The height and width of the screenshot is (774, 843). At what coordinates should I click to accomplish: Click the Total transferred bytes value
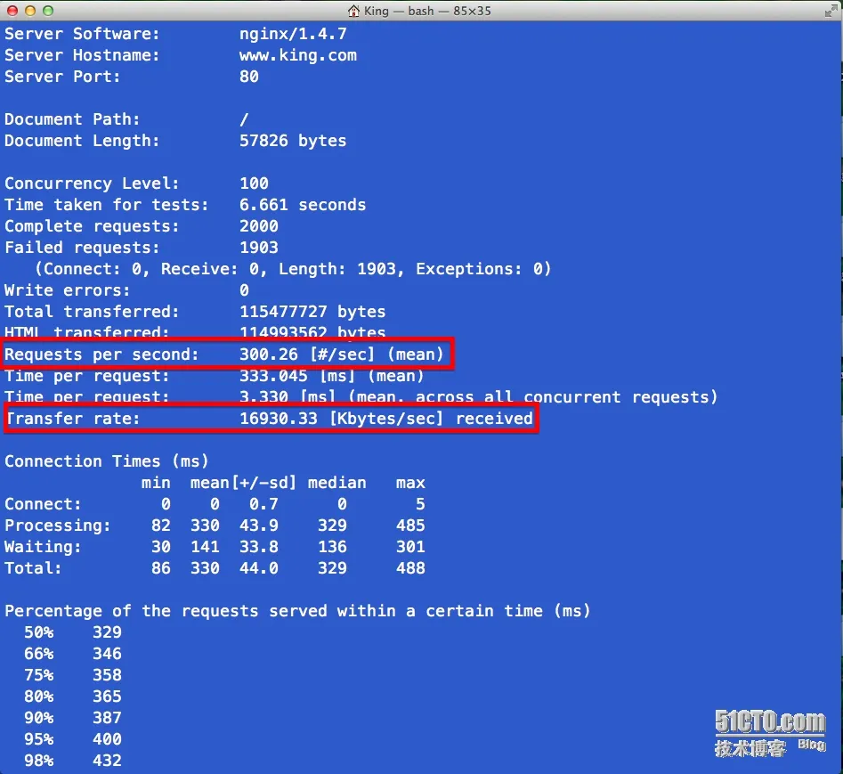pos(312,312)
